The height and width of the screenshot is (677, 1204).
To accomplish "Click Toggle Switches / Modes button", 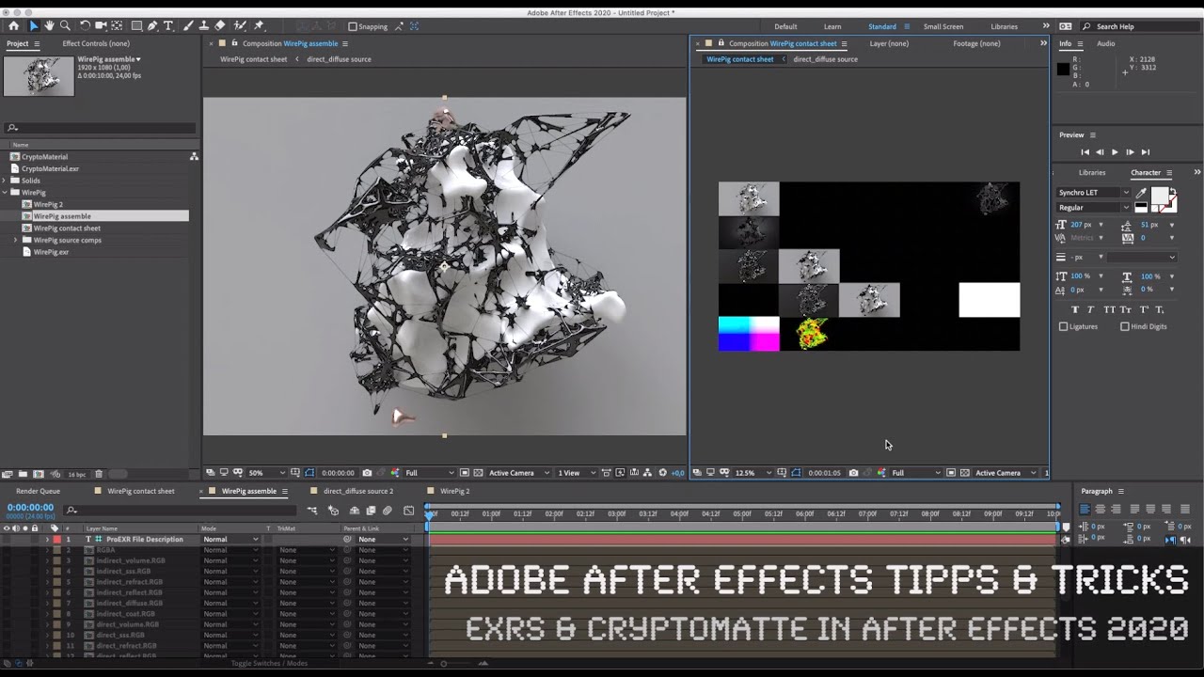I will pos(269,663).
